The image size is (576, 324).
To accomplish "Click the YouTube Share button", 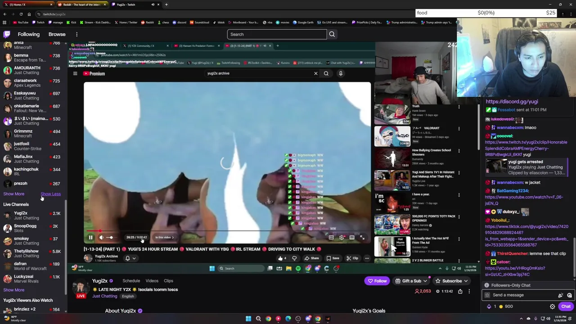I will click(311, 258).
